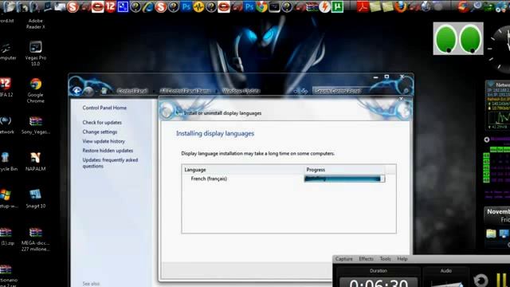The width and height of the screenshot is (510, 287).
Task: Click the WinRAR books icon in the top dock
Action: pyautogui.click(x=312, y=7)
